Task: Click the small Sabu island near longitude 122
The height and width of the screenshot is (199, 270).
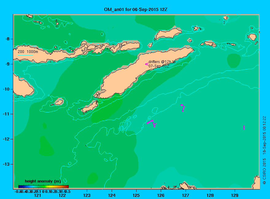Action: pyautogui.click(x=59, y=102)
